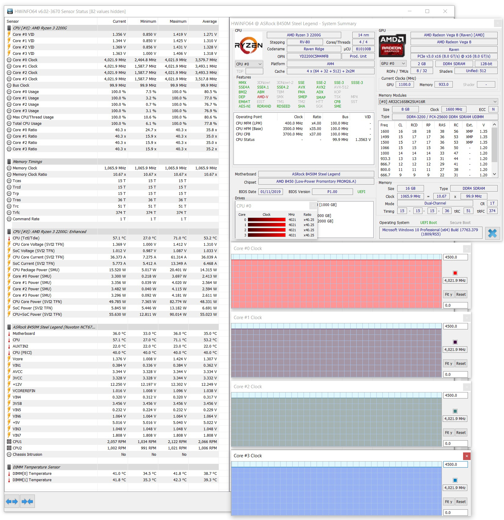This screenshot has height=520, width=504.
Task: Click the memory timings table scroll-down arrow
Action: [x=495, y=174]
